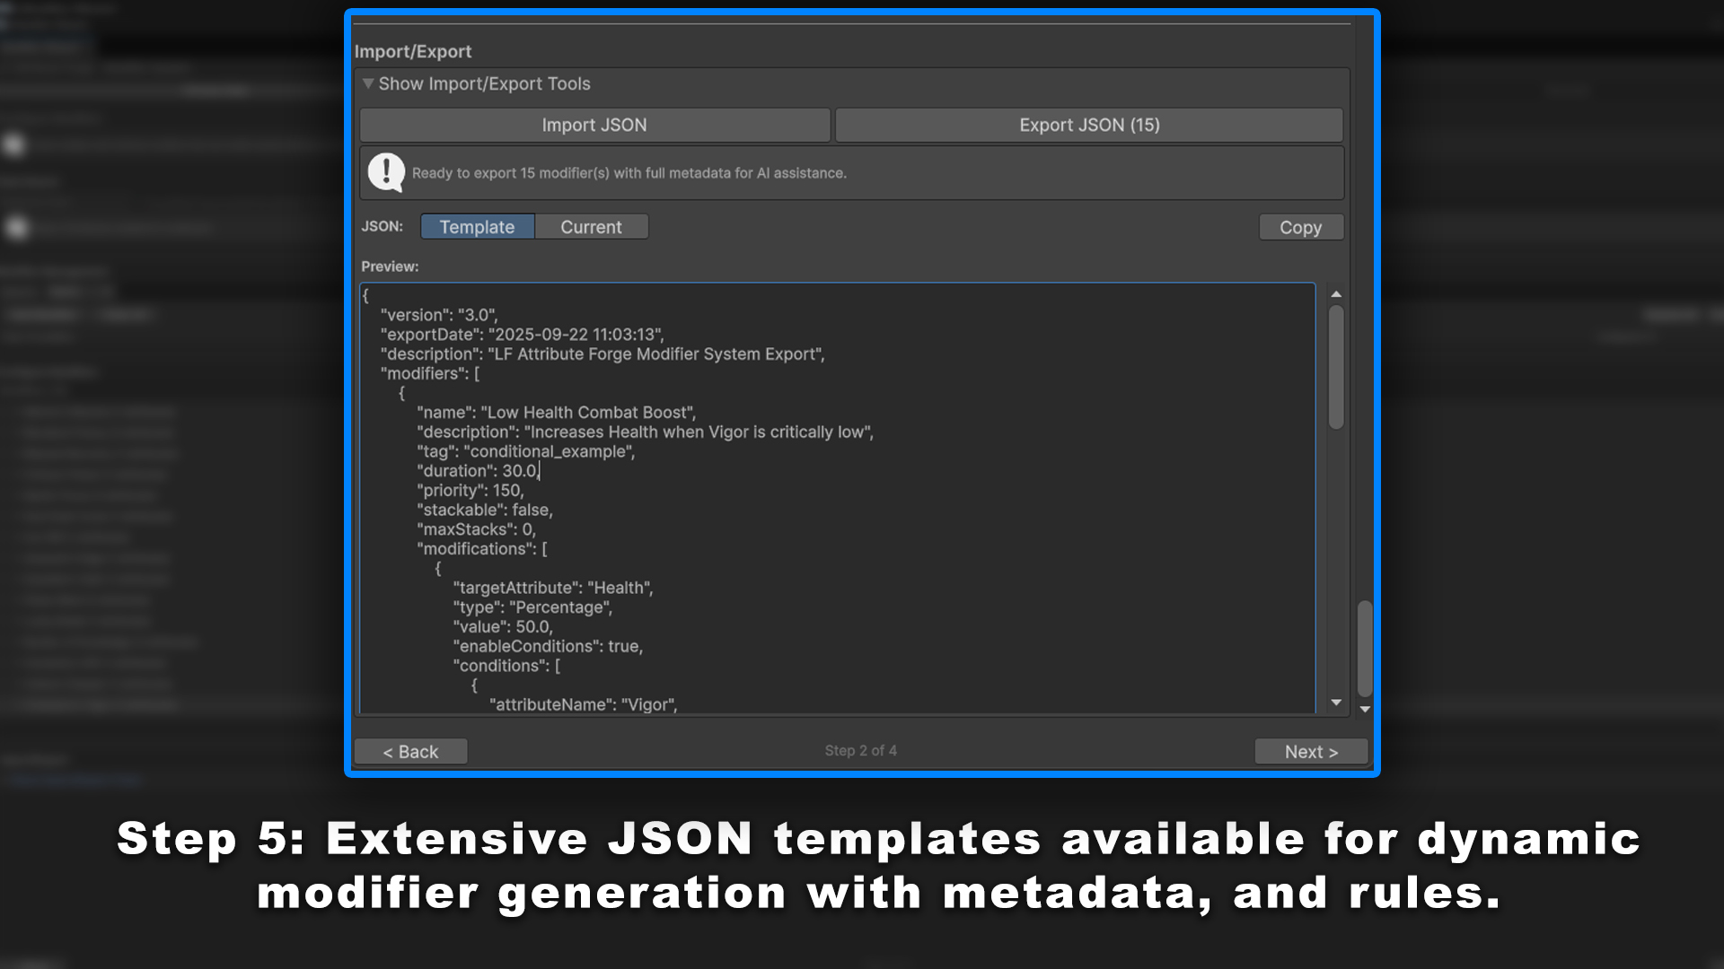Copy the JSON preview with the Copy button
Image resolution: width=1724 pixels, height=969 pixels.
pos(1300,226)
